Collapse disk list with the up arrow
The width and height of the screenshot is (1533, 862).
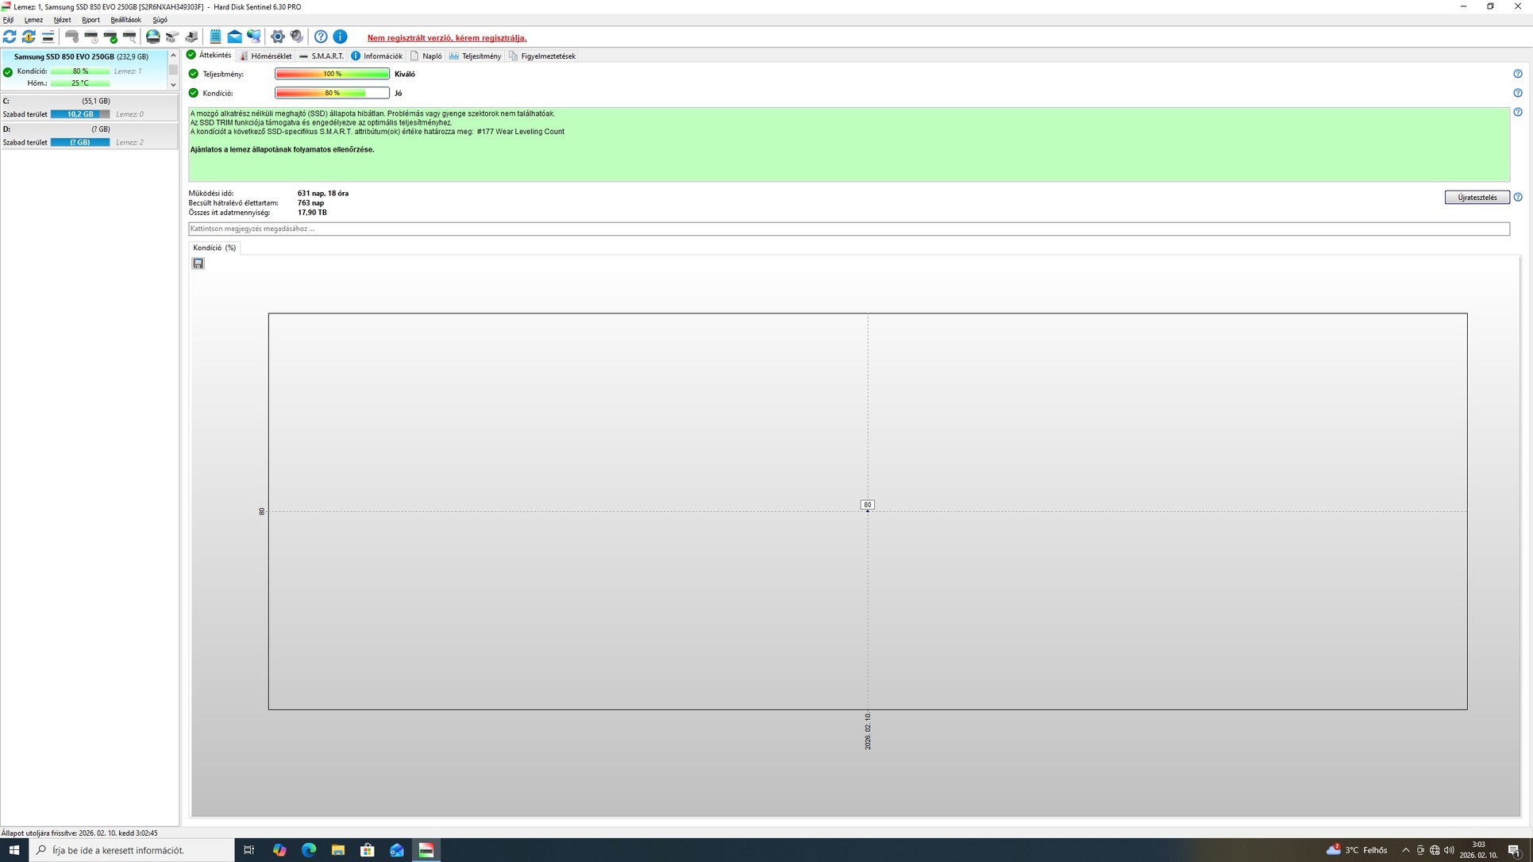[x=173, y=56]
